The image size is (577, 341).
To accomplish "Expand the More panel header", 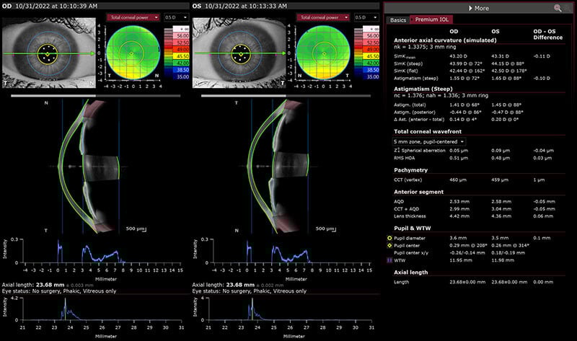I will 477,8.
